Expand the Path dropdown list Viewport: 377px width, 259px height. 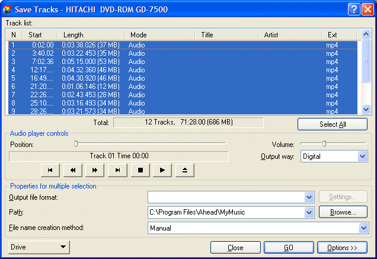[x=309, y=212]
